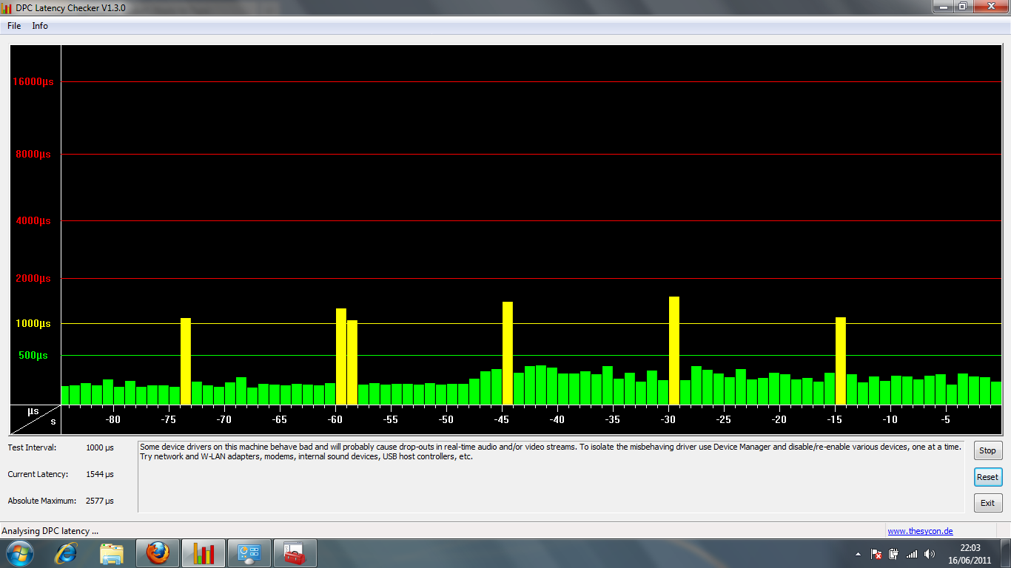Click the '-55' time axis label
Viewport: 1011px width, 568px height.
pos(391,419)
